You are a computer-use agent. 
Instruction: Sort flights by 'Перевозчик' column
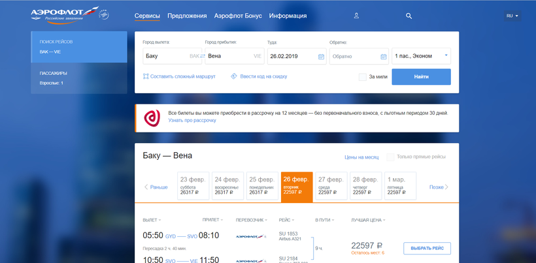[x=252, y=220]
